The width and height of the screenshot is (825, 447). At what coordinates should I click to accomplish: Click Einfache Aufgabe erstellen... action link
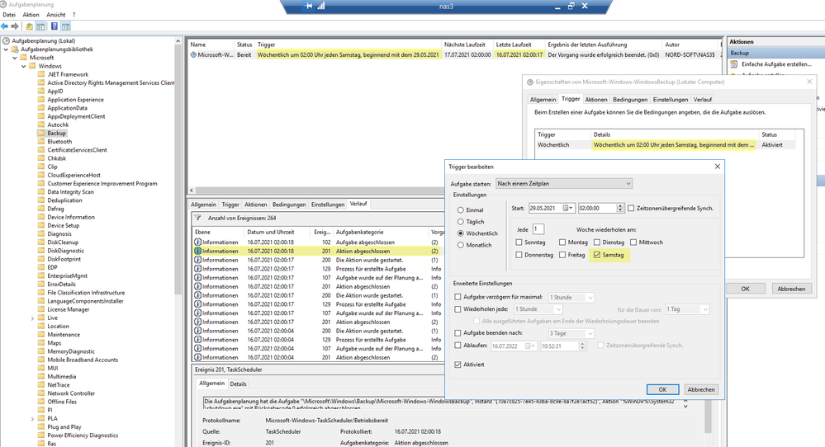(x=776, y=64)
